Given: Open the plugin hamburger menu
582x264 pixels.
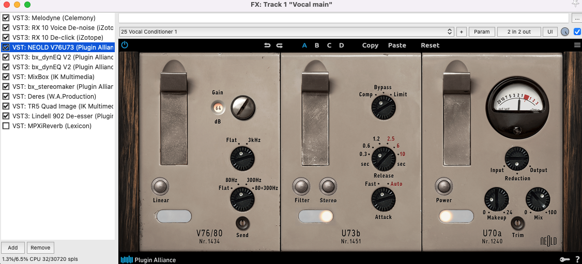Looking at the screenshot, I should [577, 45].
